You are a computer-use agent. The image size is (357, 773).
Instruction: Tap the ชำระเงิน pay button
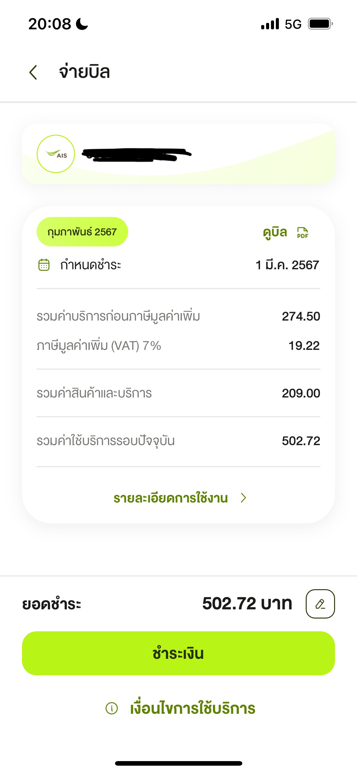tap(179, 653)
